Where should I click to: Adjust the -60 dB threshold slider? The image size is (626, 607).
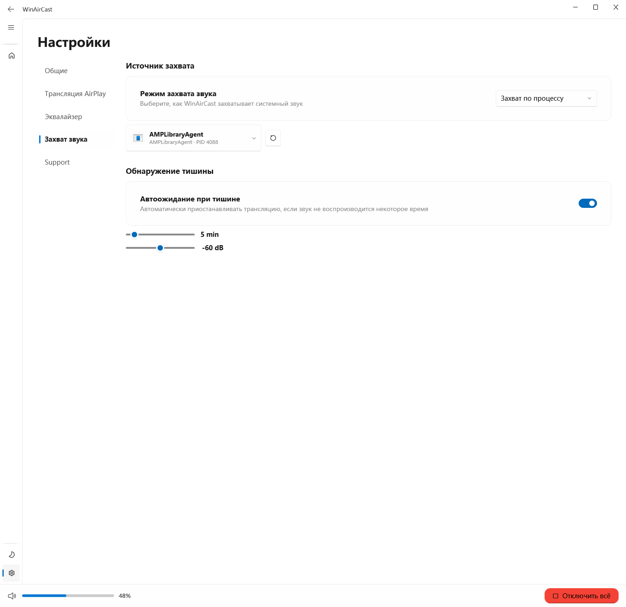tap(160, 248)
